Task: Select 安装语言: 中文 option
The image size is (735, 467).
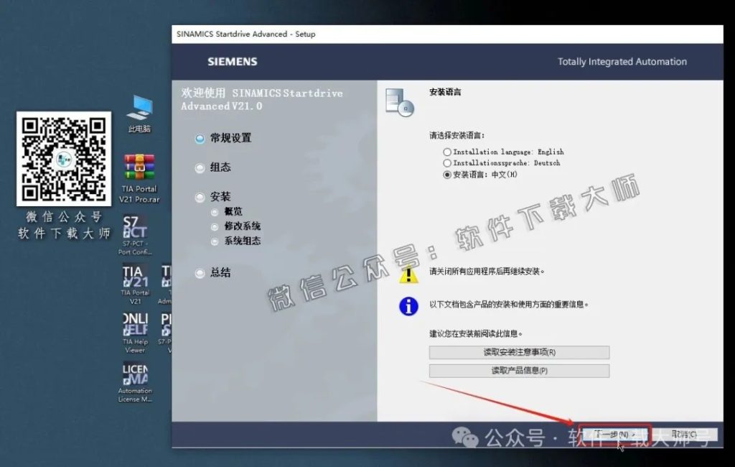Action: pos(447,173)
